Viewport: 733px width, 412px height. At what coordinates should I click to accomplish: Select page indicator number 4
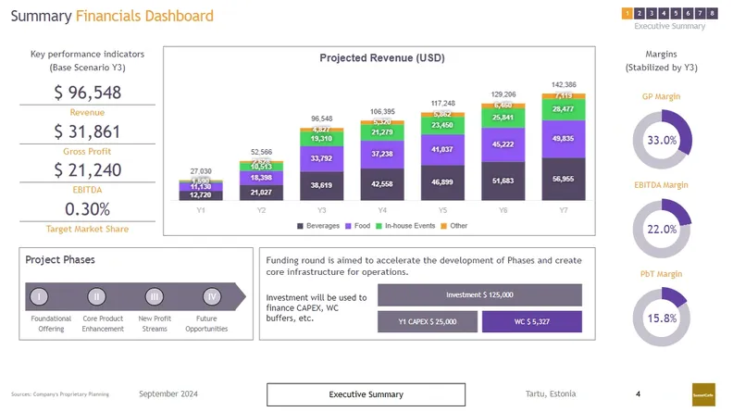tap(664, 14)
